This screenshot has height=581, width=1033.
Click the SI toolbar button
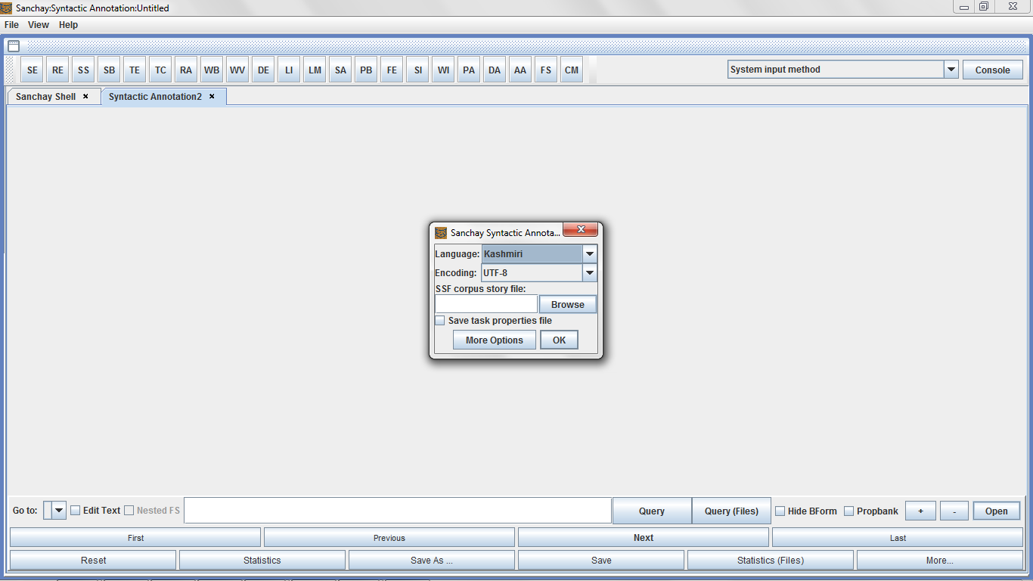pyautogui.click(x=418, y=70)
